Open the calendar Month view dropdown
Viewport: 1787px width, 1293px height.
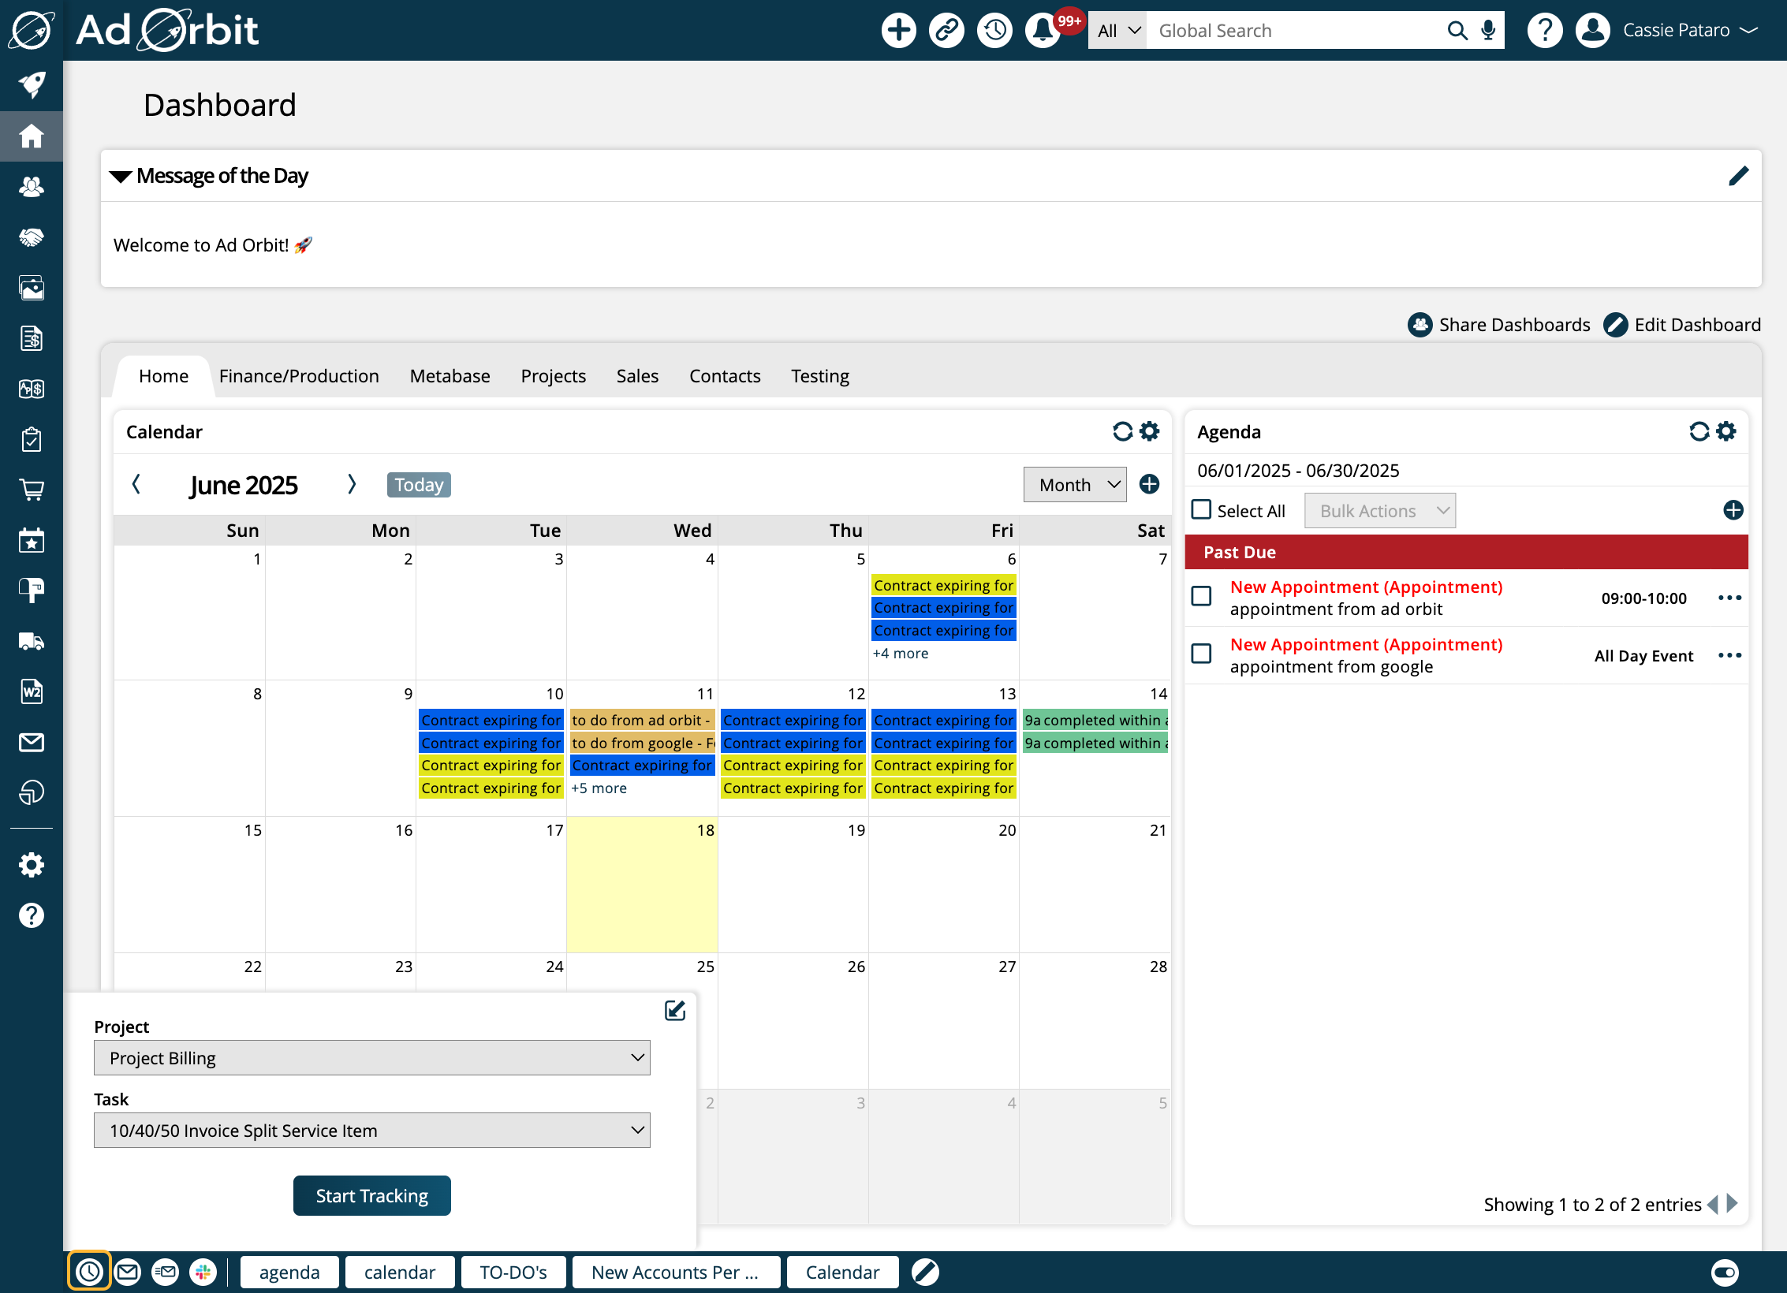point(1075,485)
